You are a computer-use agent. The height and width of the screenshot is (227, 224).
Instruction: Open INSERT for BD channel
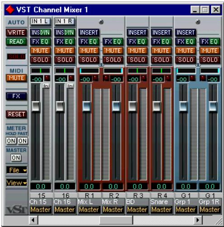[137, 33]
